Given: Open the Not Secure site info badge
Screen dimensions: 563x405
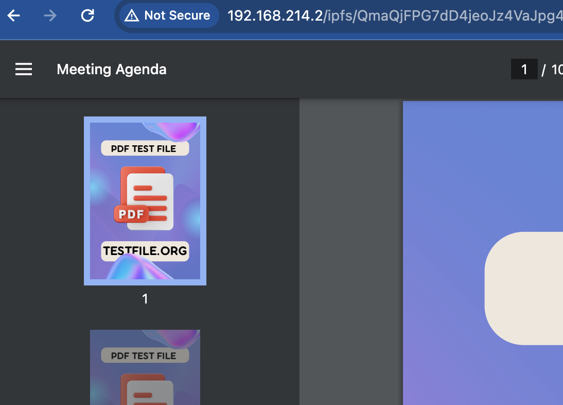Looking at the screenshot, I should [x=168, y=15].
